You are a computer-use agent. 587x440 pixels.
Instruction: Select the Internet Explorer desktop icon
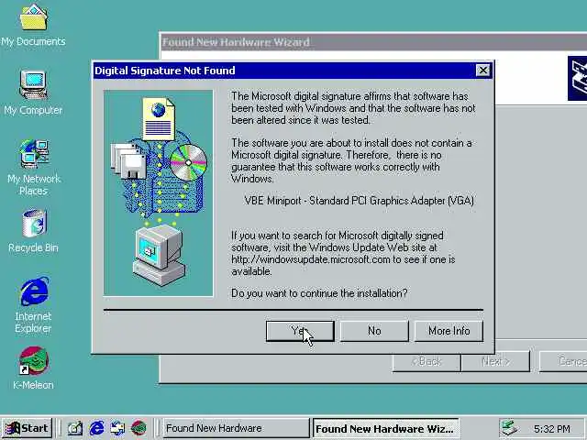[x=34, y=305]
